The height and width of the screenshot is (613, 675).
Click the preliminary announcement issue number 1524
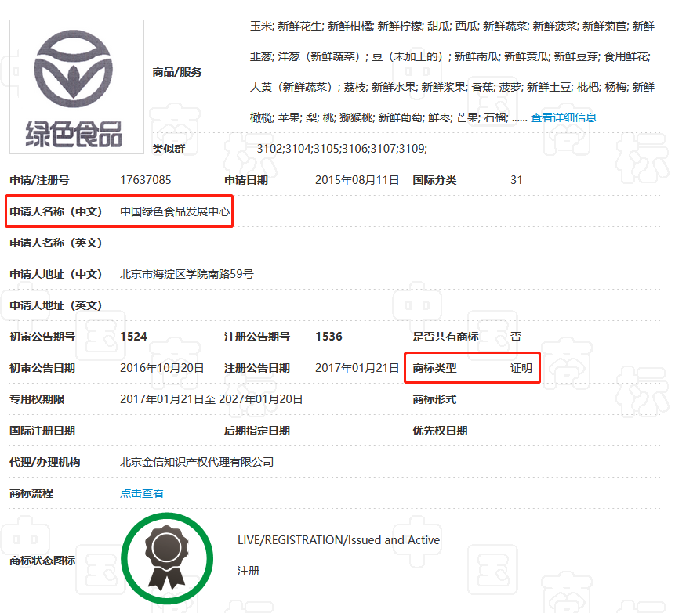coord(133,337)
